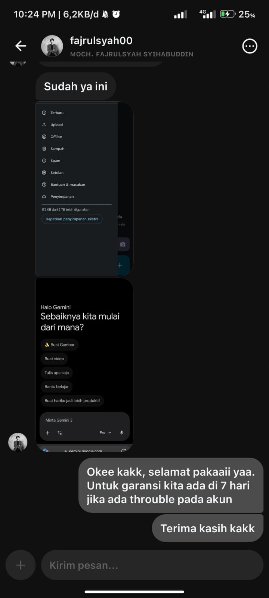Click the Kirim pesan message input field
This screenshot has height=598, width=269.
[149, 565]
